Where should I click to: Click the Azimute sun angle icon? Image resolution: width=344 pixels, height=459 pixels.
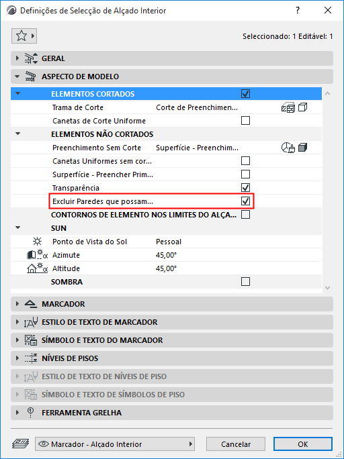(37, 255)
